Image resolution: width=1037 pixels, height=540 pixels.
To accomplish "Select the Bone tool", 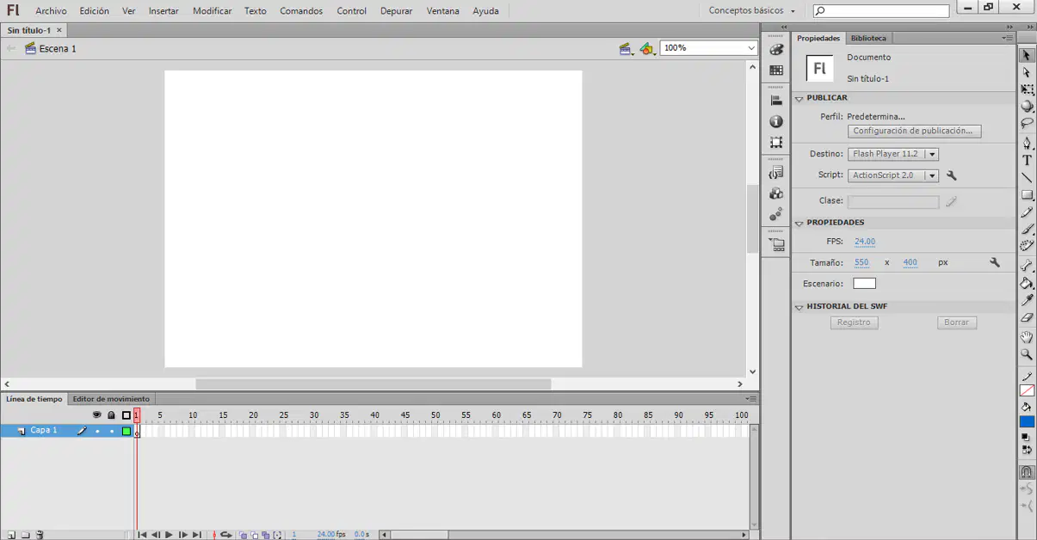I will tap(1027, 266).
